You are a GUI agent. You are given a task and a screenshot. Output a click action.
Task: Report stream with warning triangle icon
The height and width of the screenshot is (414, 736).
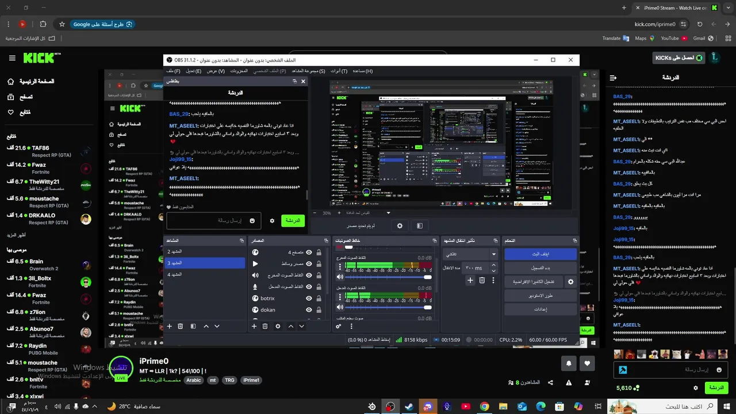pyautogui.click(x=569, y=382)
